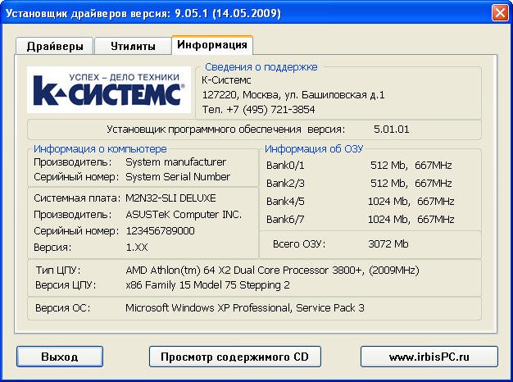Click Просмотр содержимого CD button
513x382 pixels.
point(234,357)
